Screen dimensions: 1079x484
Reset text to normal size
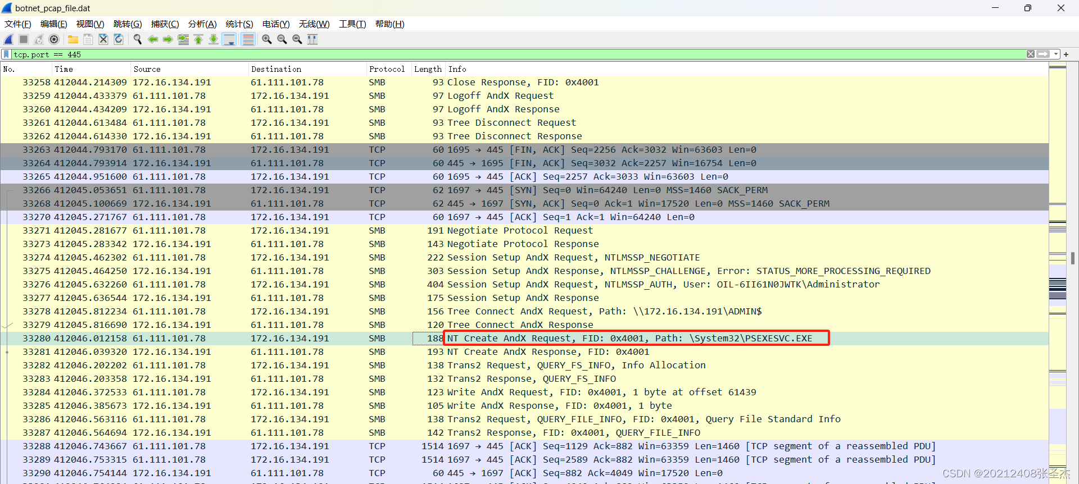tap(297, 39)
